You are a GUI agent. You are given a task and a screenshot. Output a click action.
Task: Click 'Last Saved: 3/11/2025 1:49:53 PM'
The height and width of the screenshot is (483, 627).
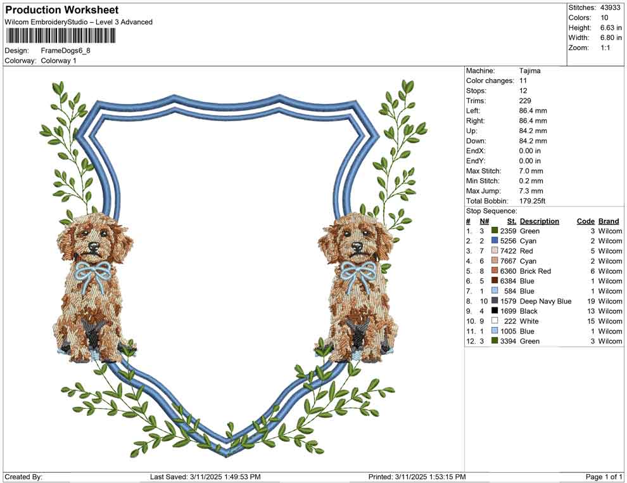coord(206,477)
